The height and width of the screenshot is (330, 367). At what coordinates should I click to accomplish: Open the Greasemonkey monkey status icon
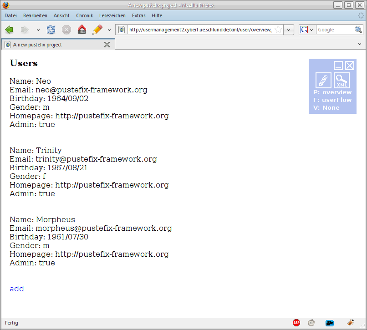(x=311, y=323)
